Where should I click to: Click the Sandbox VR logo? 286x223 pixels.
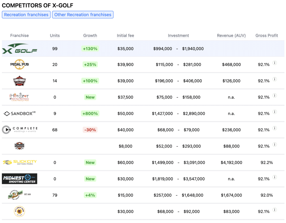click(x=20, y=113)
